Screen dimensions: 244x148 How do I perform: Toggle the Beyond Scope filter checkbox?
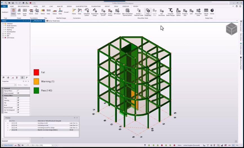[18, 107]
